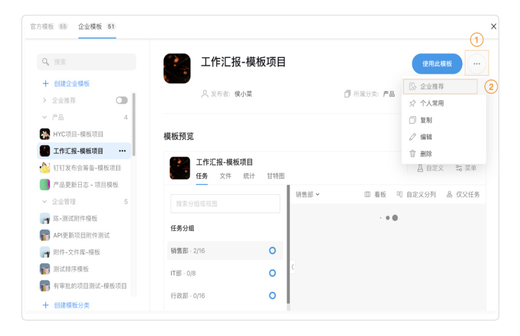
Task: Click the 测试排序模板 icon
Action: point(45,269)
